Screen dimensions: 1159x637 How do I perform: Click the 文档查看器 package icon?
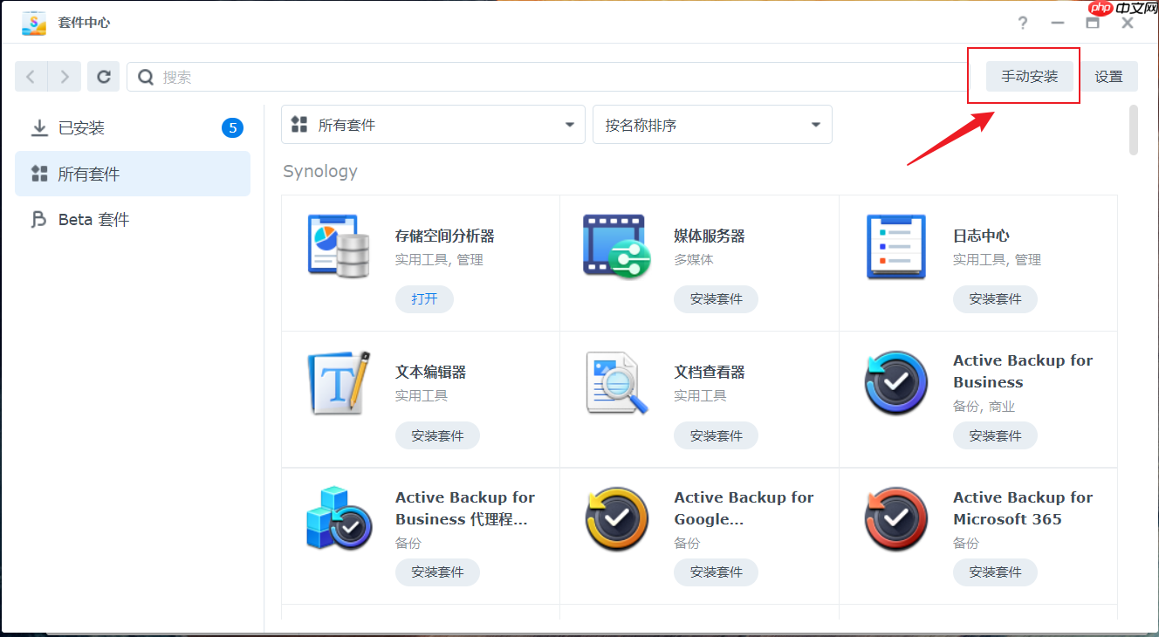tap(618, 382)
